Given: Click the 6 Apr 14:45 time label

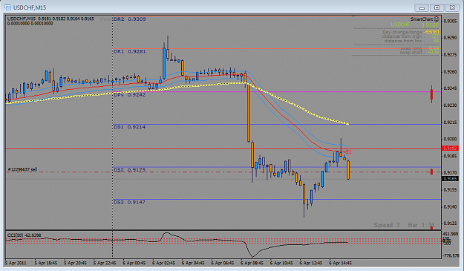Looking at the screenshot, I should coord(340,263).
